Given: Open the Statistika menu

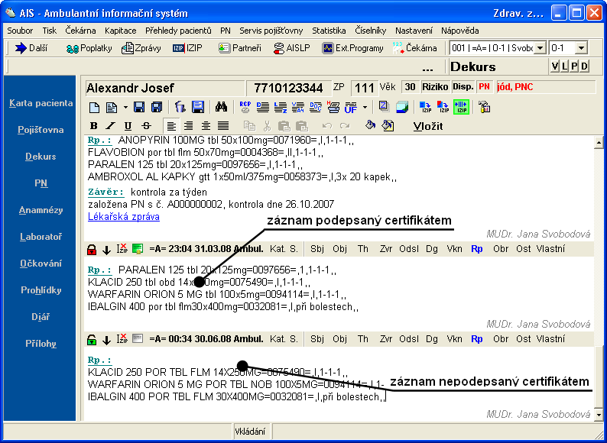Looking at the screenshot, I should click(329, 31).
